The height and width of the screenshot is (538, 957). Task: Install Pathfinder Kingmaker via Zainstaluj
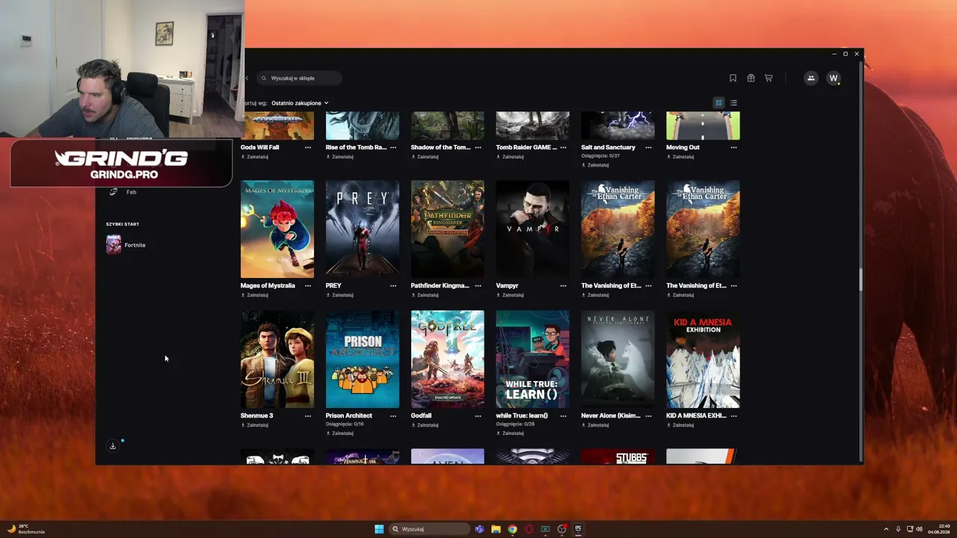425,295
